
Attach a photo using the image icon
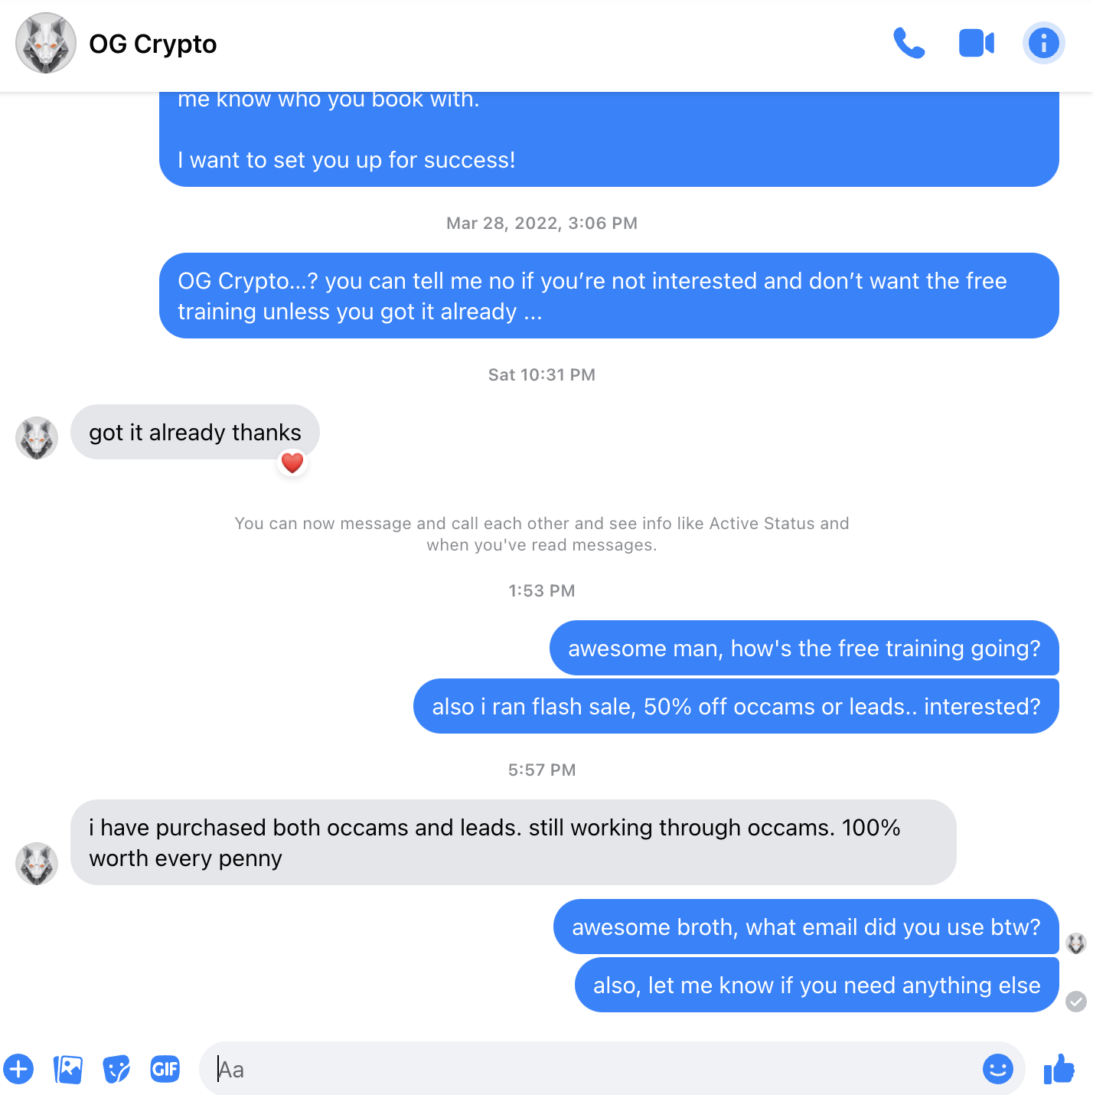(x=68, y=1069)
